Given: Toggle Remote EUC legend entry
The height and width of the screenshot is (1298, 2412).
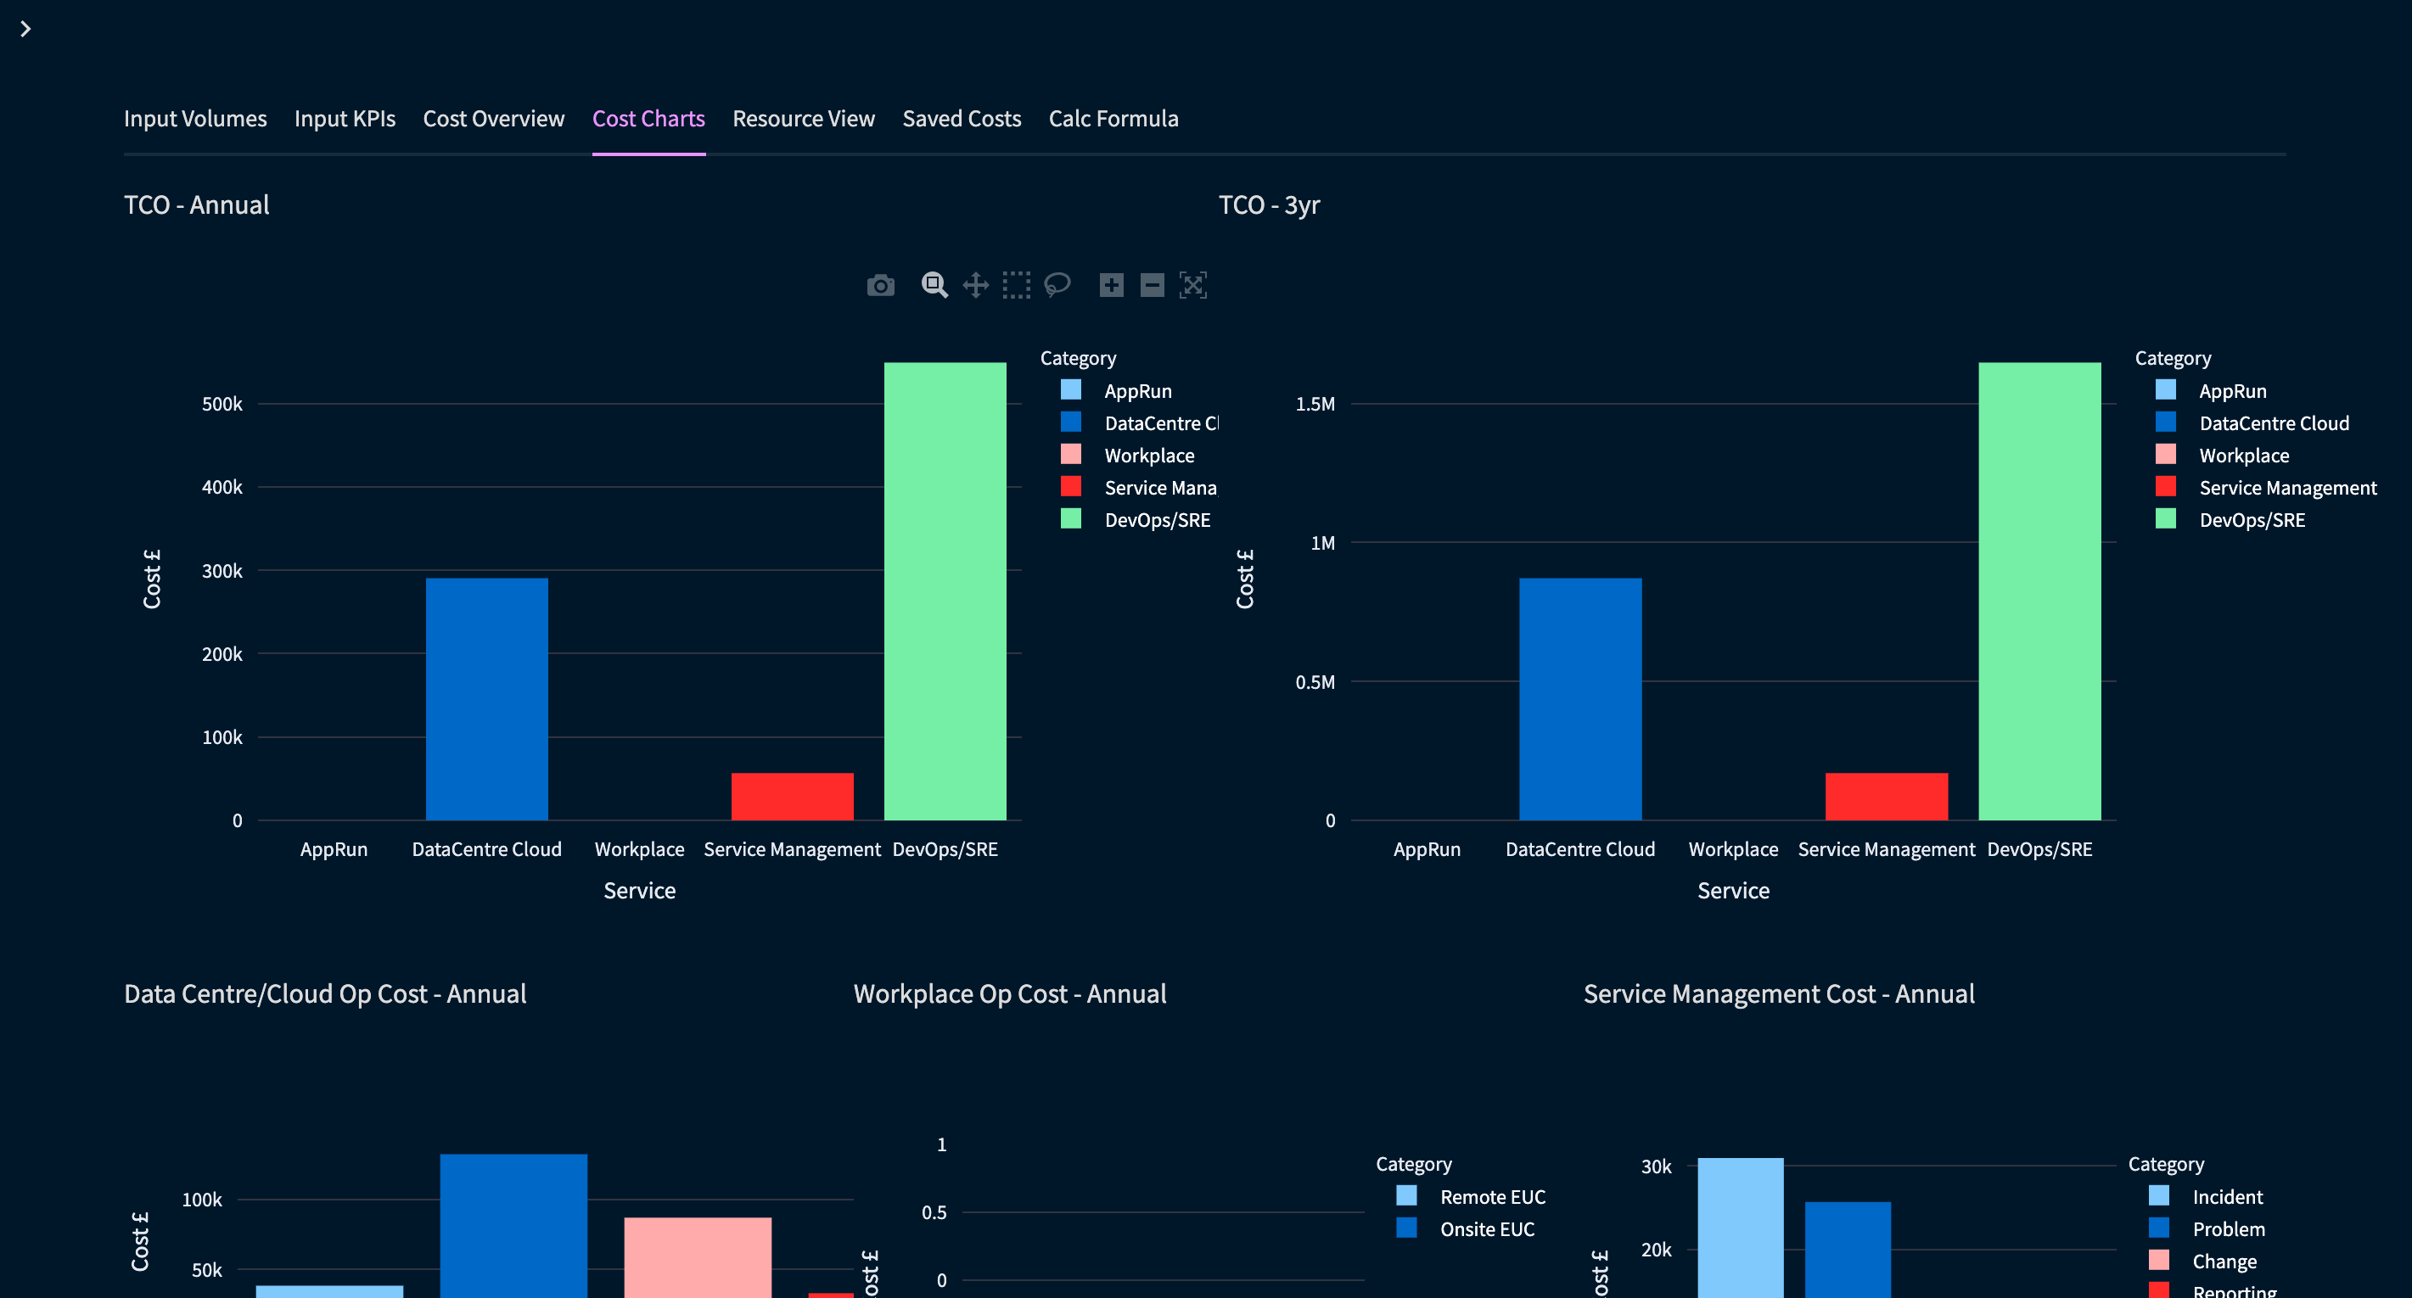Looking at the screenshot, I should click(x=1491, y=1197).
